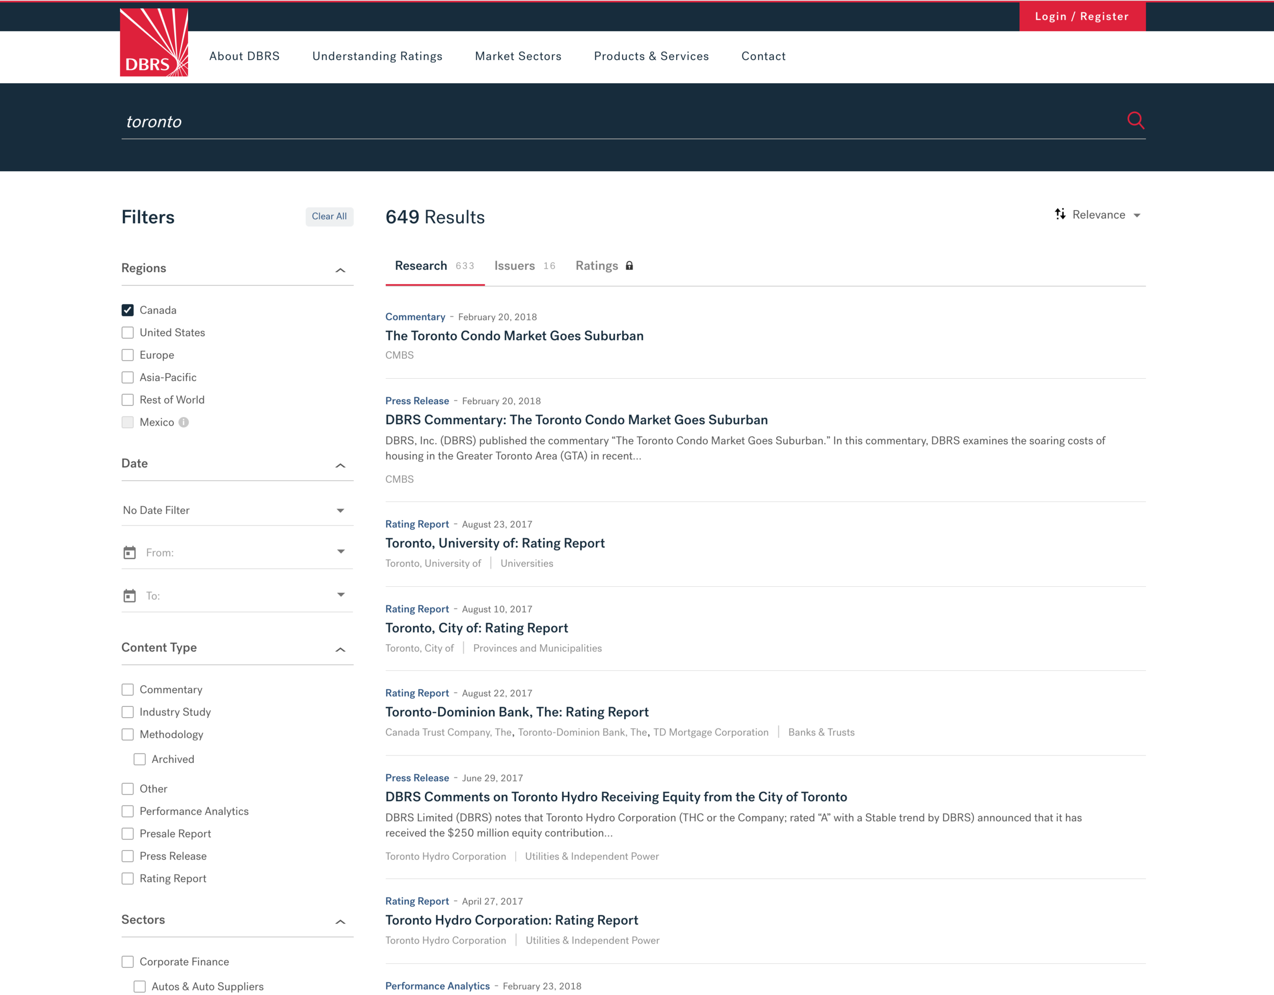Check the Europe region checkbox
Viewport: 1274px width, 995px height.
click(128, 355)
